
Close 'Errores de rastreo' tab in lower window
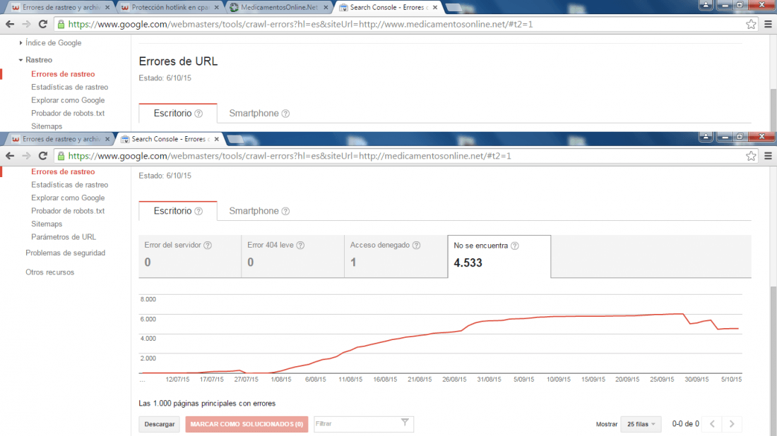click(107, 139)
